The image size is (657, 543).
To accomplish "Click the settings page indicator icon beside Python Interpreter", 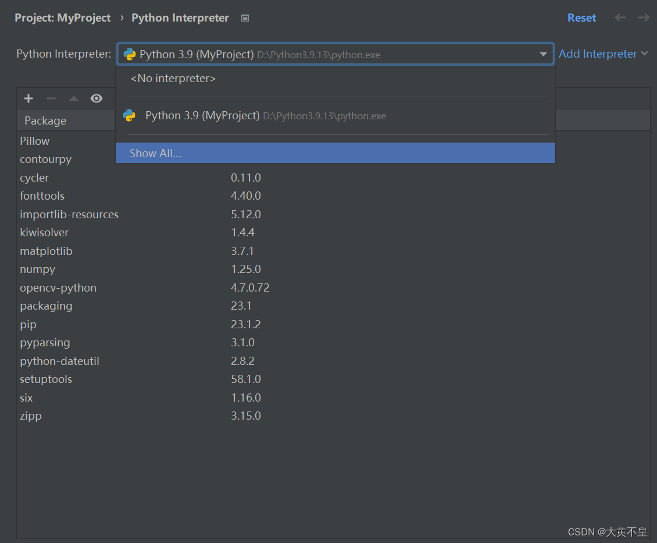I will (245, 18).
